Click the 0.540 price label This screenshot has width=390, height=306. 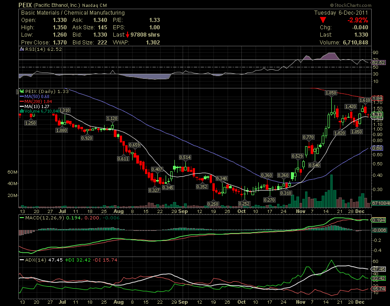pyautogui.click(x=314, y=165)
